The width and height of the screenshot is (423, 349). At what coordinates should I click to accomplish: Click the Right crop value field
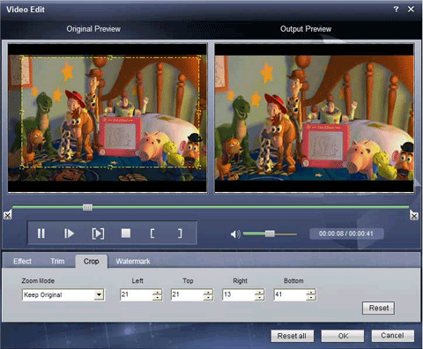point(239,294)
